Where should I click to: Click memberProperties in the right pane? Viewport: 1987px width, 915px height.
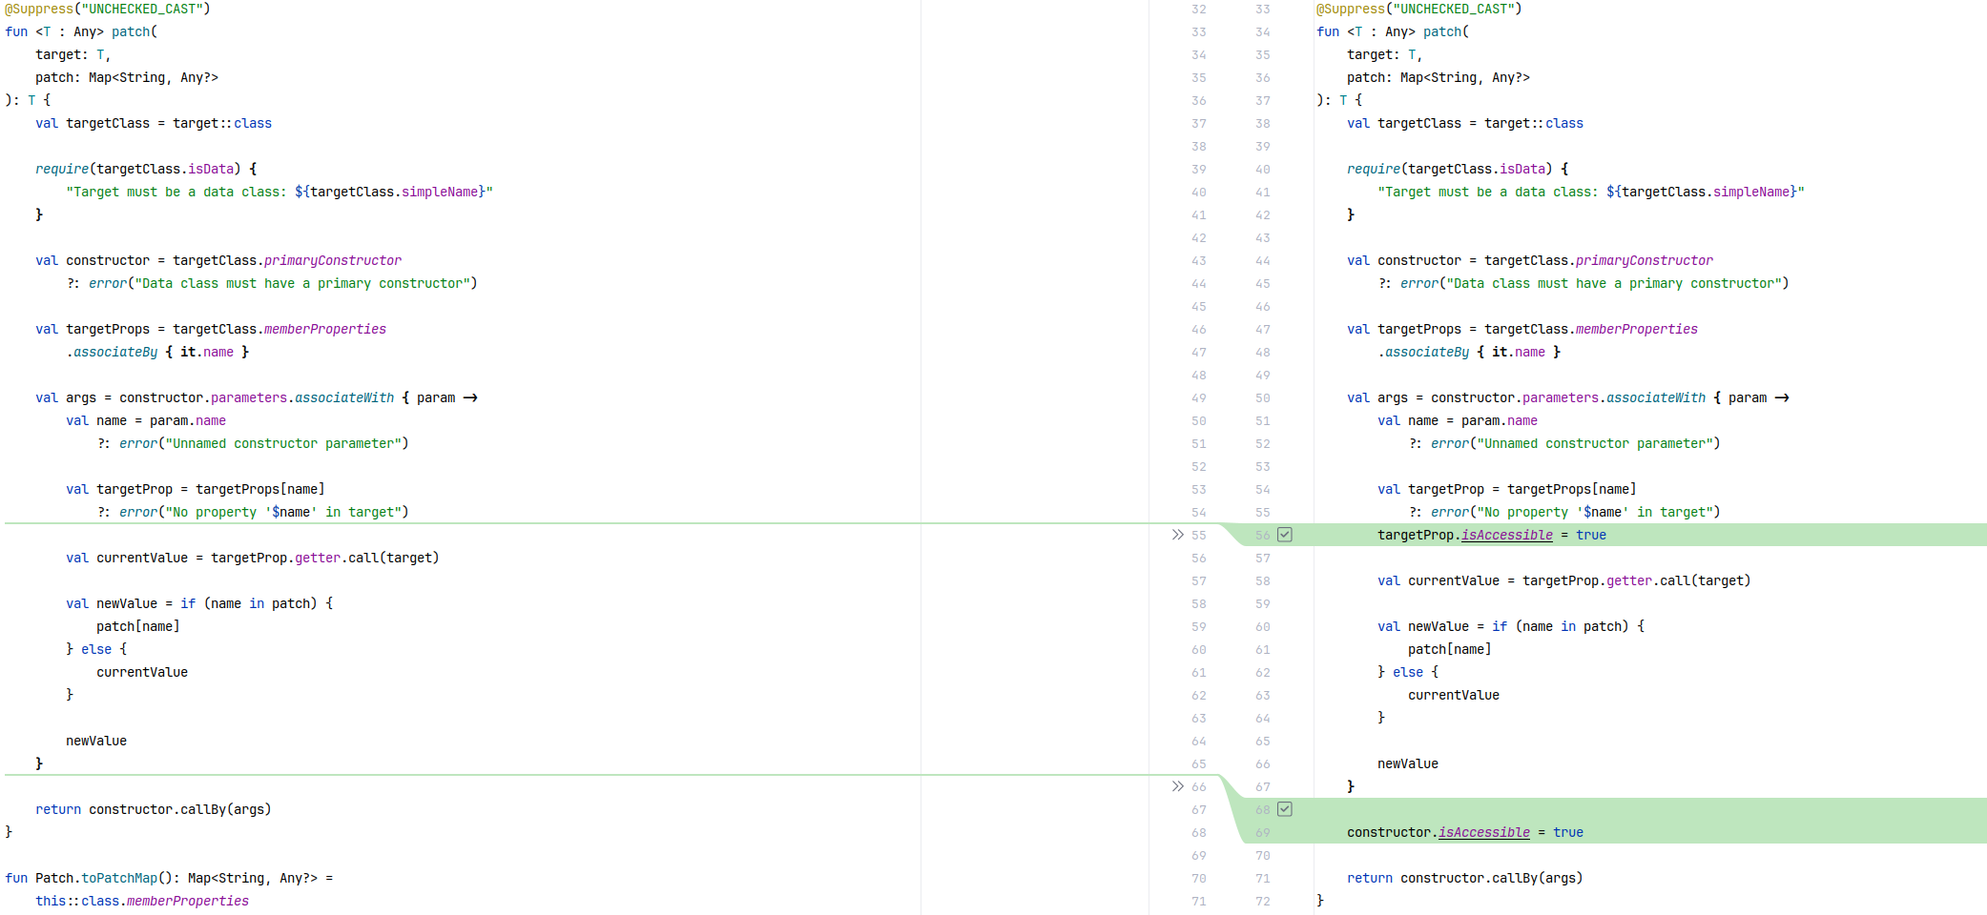tap(1636, 329)
